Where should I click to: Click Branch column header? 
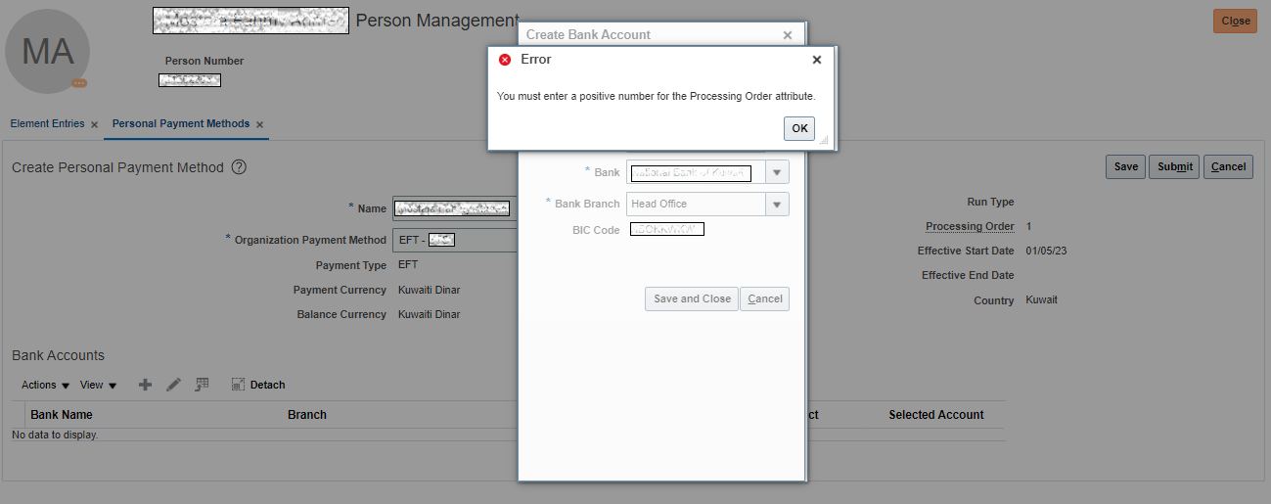tap(307, 415)
